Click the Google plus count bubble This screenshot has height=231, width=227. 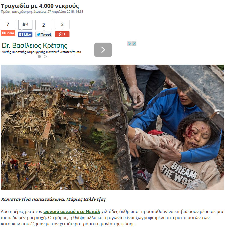click(62, 24)
